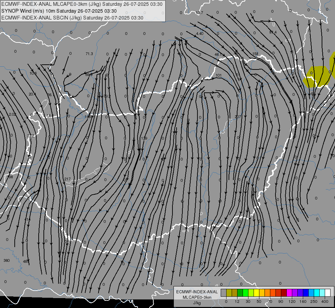
Task: Click the map value 86.4
Action: [x=273, y=32]
